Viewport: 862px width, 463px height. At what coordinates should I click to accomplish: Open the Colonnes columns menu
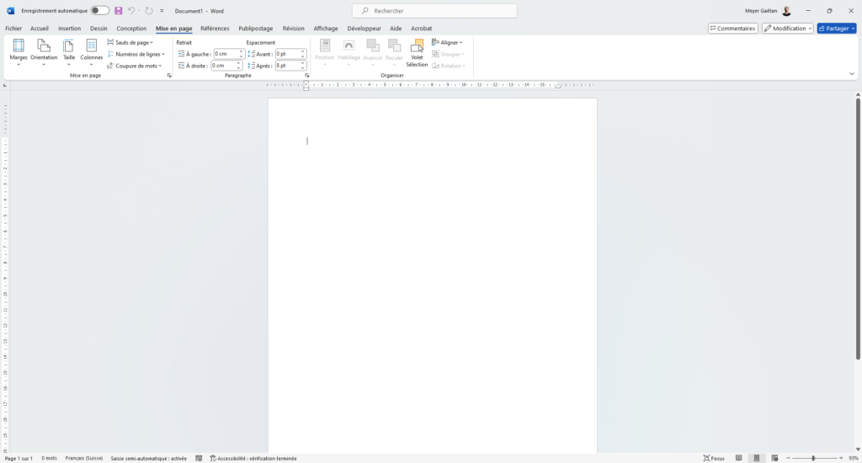[x=91, y=53]
